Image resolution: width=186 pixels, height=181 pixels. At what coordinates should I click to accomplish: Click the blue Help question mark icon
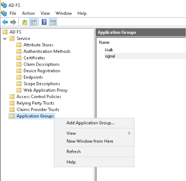coord(44,22)
